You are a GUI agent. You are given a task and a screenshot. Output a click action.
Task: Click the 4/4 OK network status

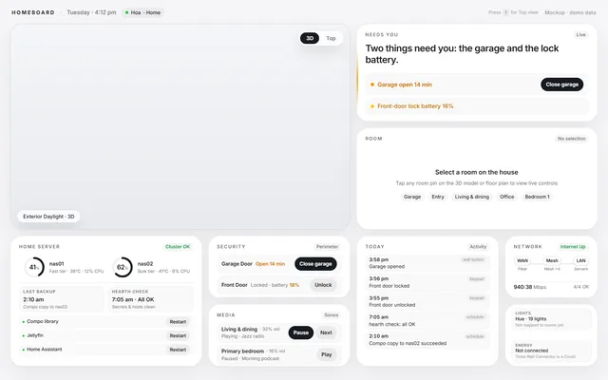[x=580, y=287]
